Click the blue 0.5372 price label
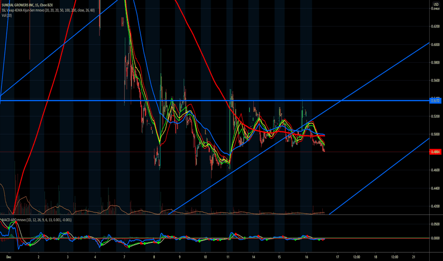Screen dimensions: 443x261 click(x=435, y=101)
